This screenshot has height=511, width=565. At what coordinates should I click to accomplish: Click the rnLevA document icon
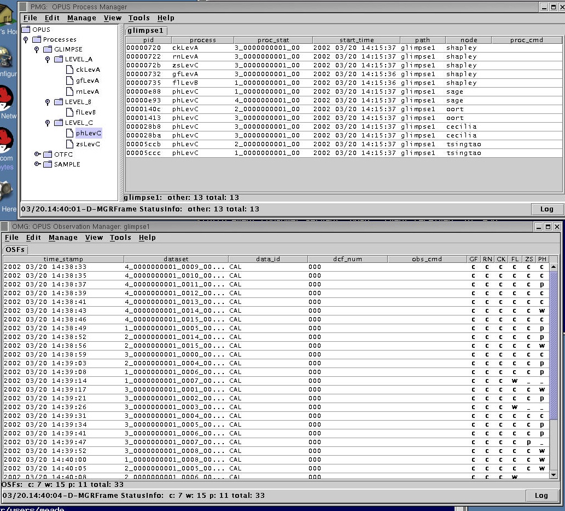(x=70, y=91)
